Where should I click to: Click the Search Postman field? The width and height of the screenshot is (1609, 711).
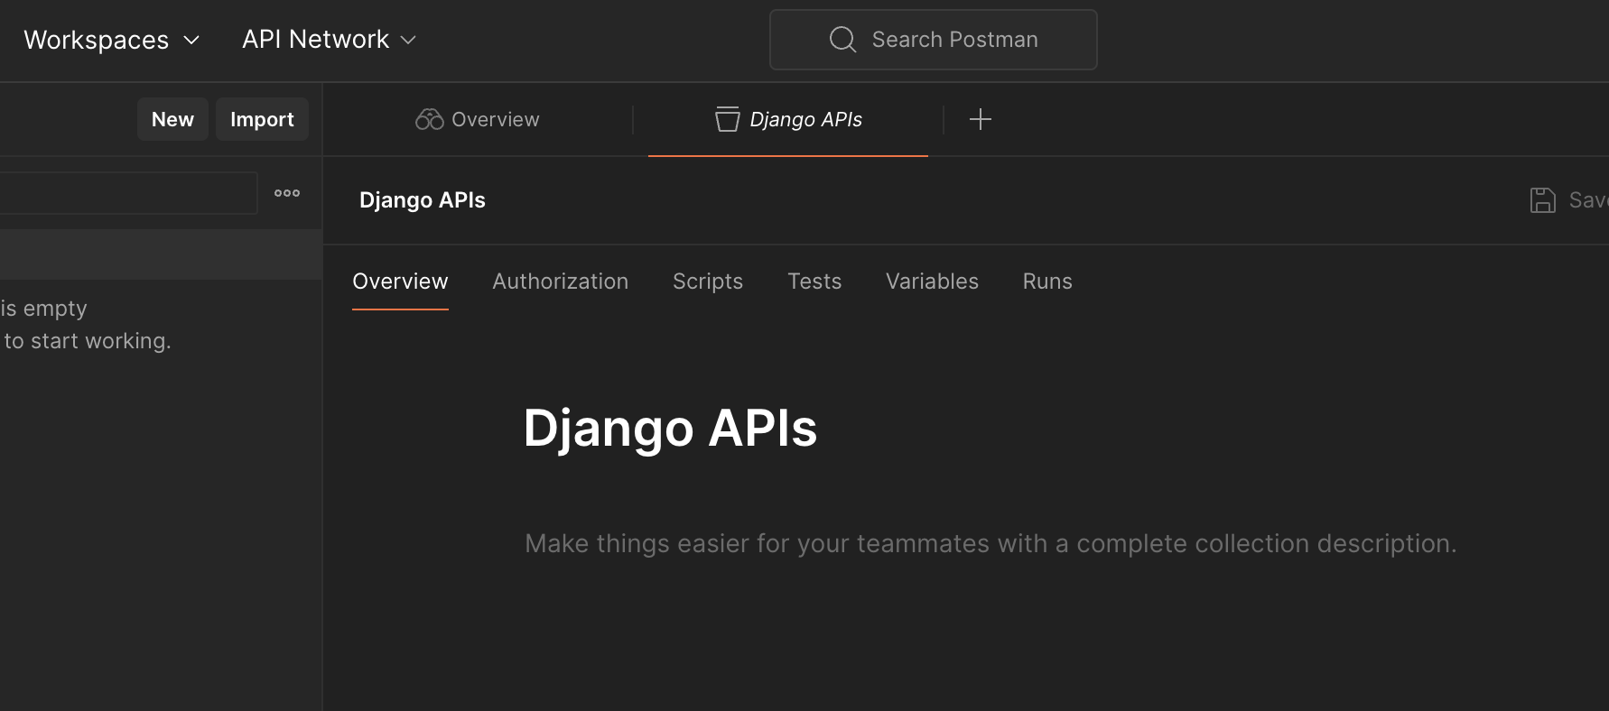[933, 40]
